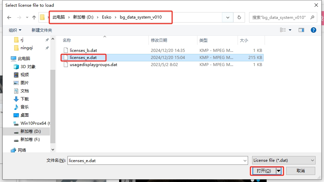The image size is (324, 182).
Task: Select usagedisplaygroups.dat file
Action: click(x=93, y=65)
